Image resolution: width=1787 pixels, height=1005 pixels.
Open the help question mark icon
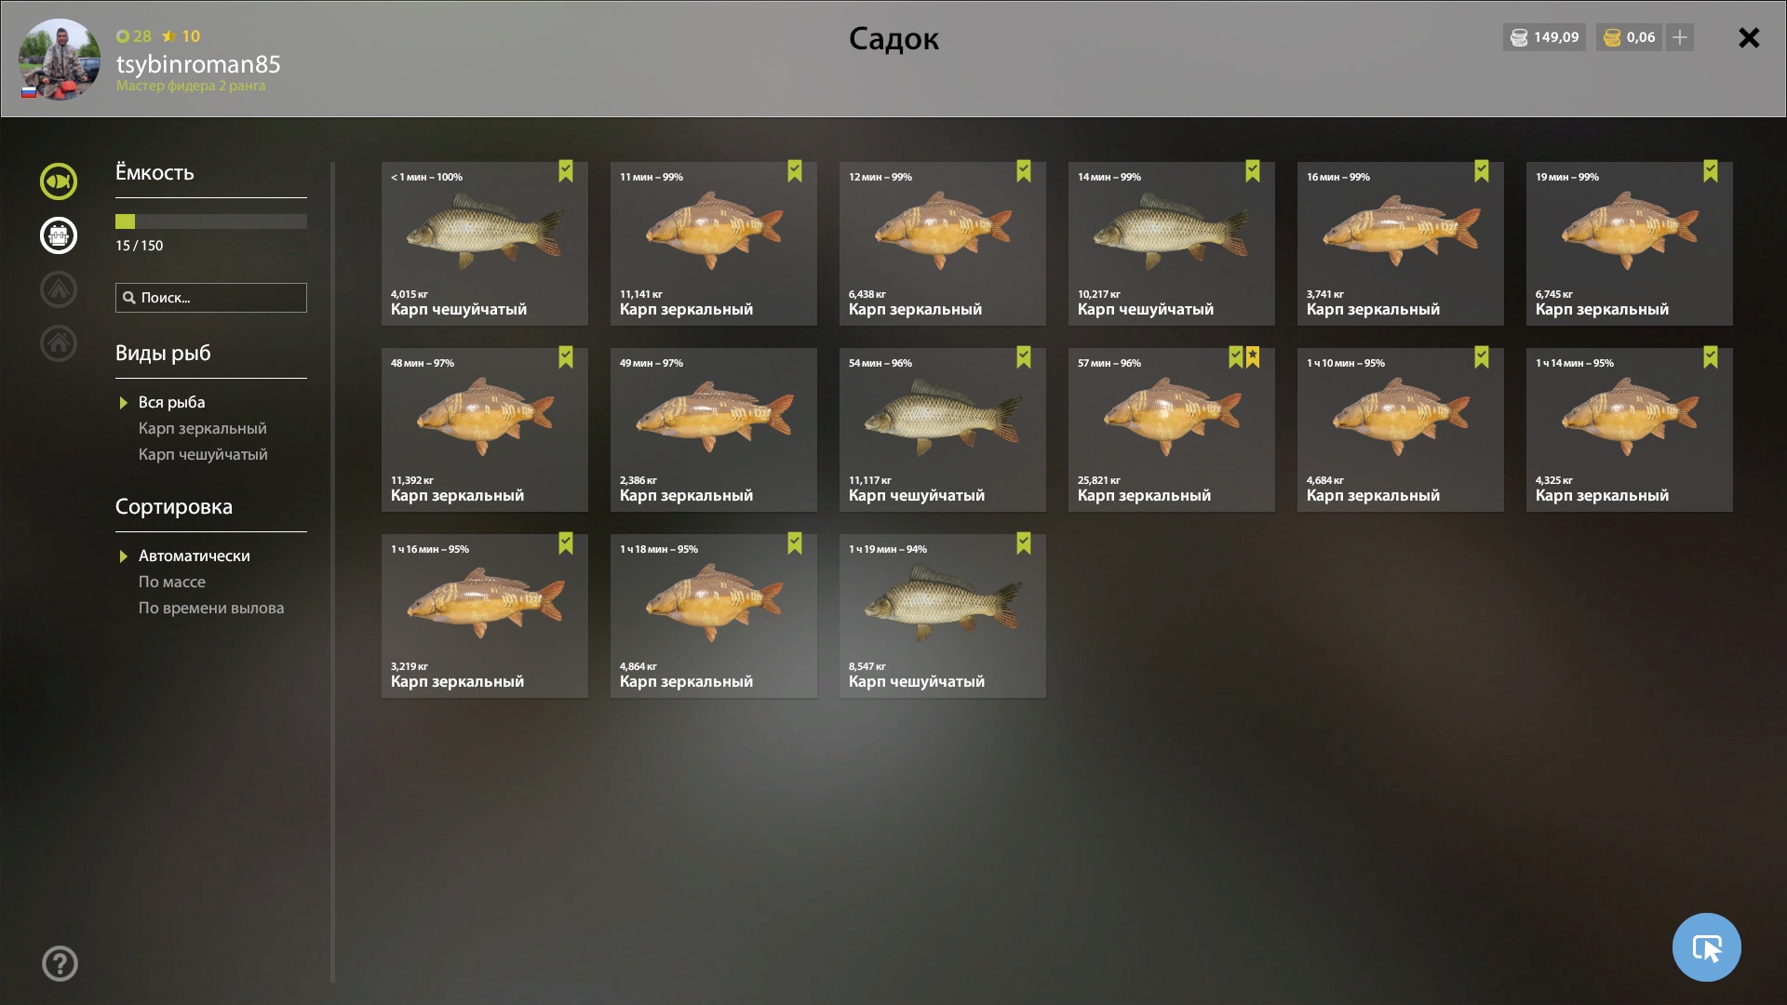[60, 963]
